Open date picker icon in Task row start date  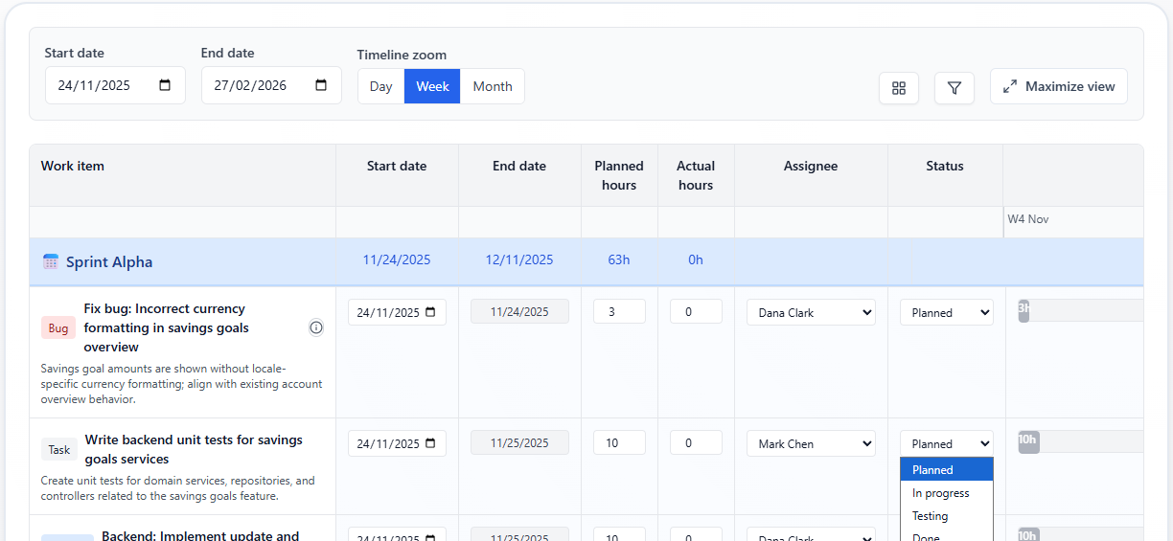point(430,443)
